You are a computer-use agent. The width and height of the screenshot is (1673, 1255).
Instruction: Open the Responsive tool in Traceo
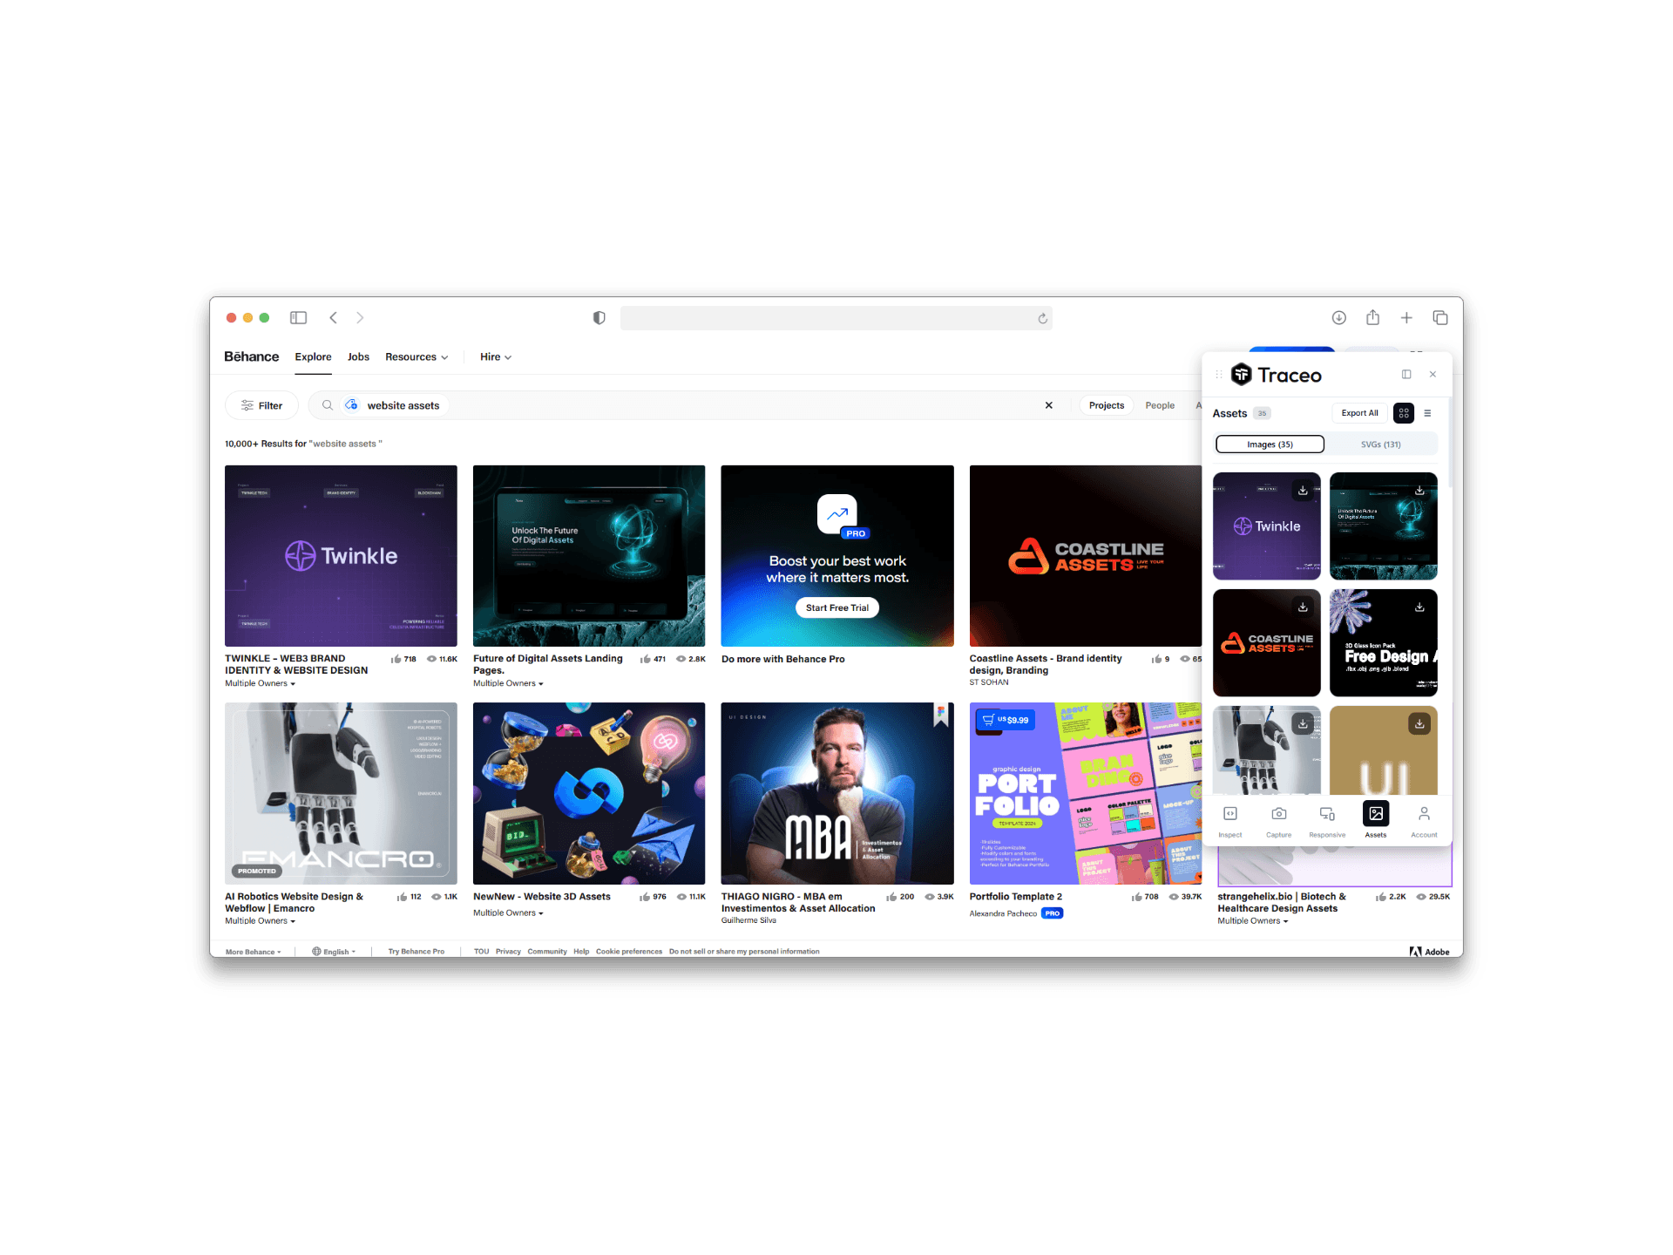[1327, 820]
